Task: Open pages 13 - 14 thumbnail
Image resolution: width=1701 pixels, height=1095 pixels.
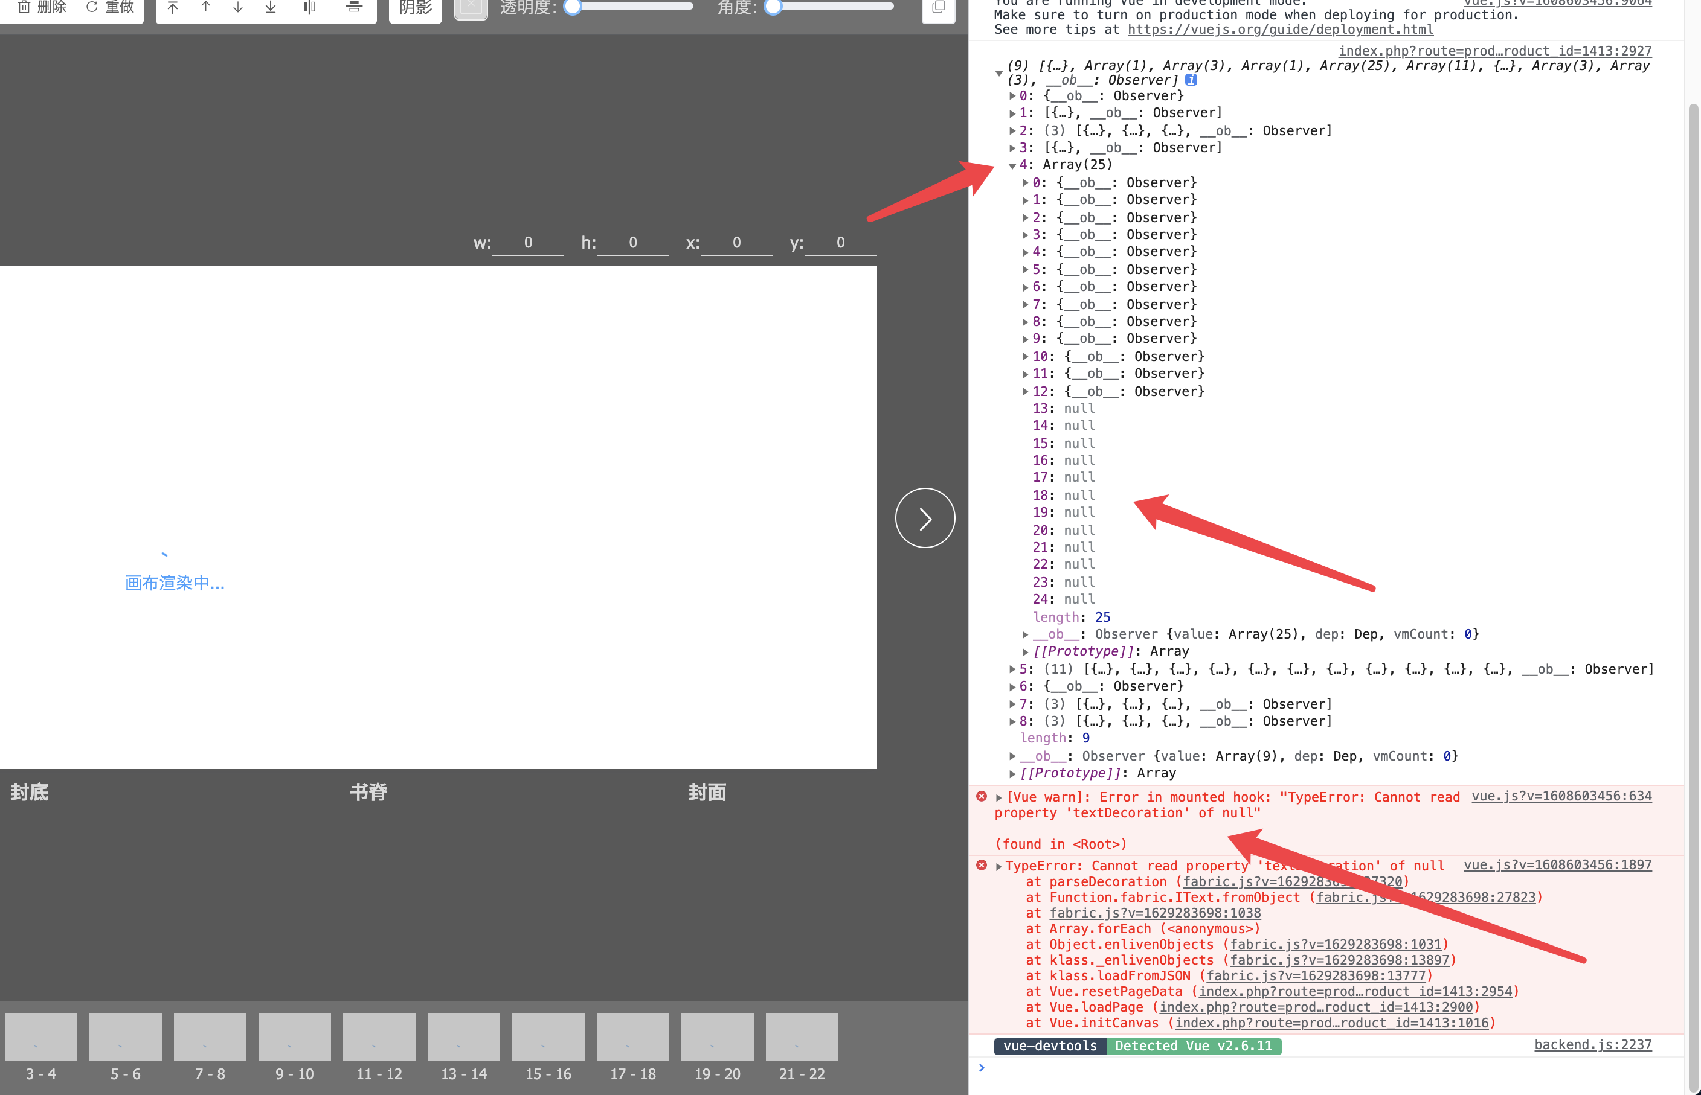Action: click(463, 1036)
